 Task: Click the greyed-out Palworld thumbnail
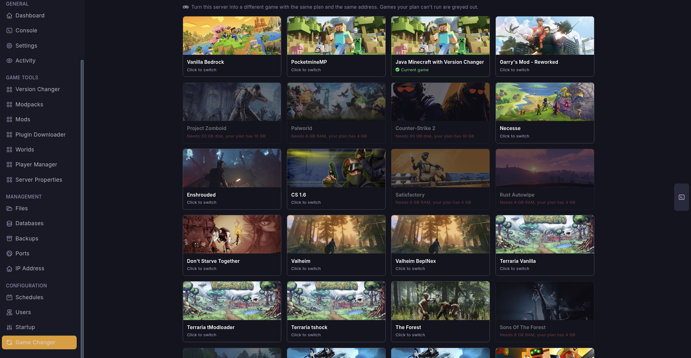coord(336,102)
